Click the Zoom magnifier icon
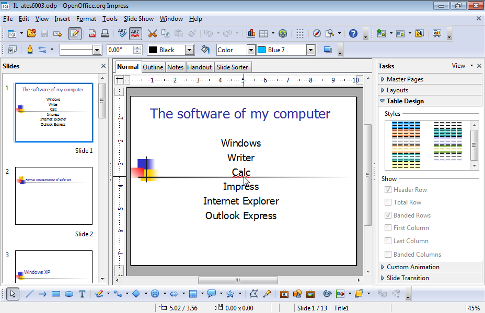Screen dimensions: 485x313 pos(330,33)
